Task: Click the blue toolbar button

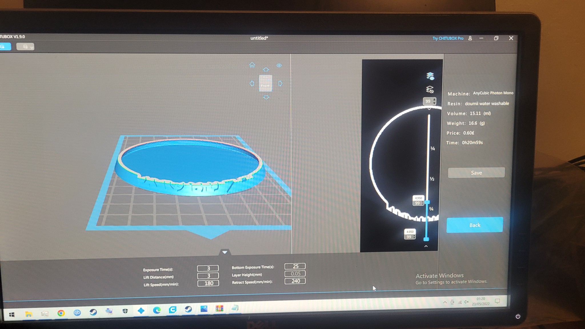Action: pos(5,47)
